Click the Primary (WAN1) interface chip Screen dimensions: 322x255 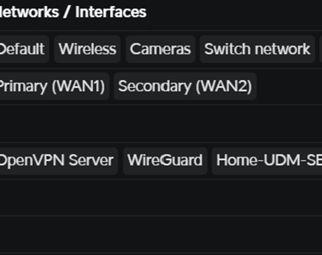pos(54,86)
